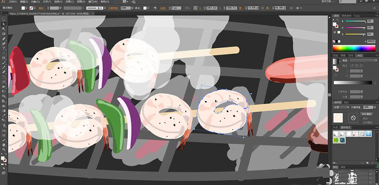Toggle constrain width and height proportions
This screenshot has width=379, height=185.
pos(262,8)
